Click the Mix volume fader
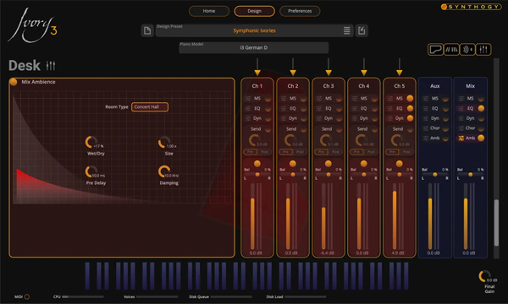Image resolution: width=508 pixels, height=304 pixels. 466,216
